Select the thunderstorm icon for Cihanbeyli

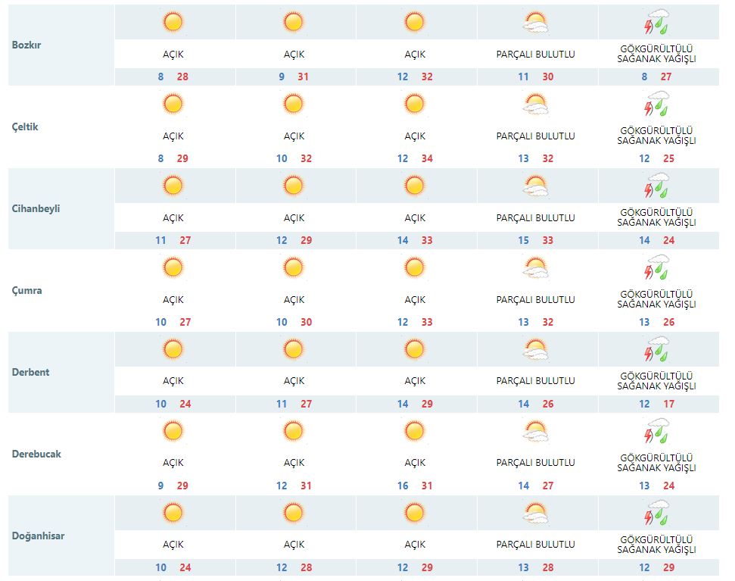pos(656,186)
